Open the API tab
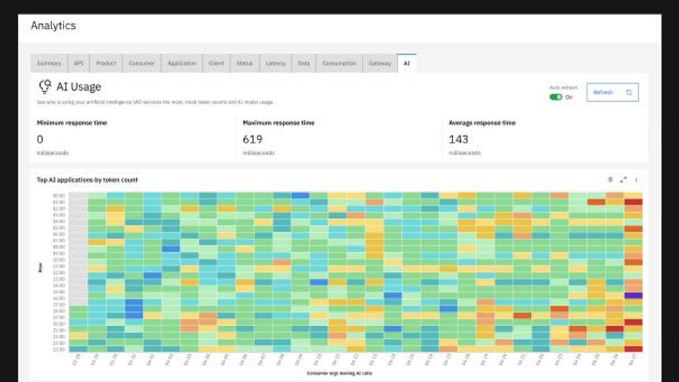Image resolution: width=679 pixels, height=382 pixels. tap(79, 63)
